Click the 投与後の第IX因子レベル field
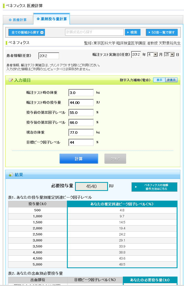 (x=81, y=123)
